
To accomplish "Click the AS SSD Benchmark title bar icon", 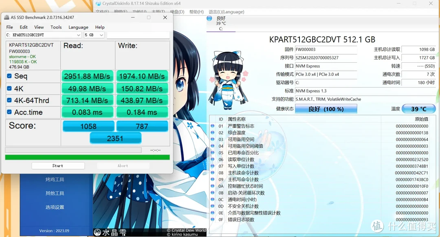I will tap(7, 18).
